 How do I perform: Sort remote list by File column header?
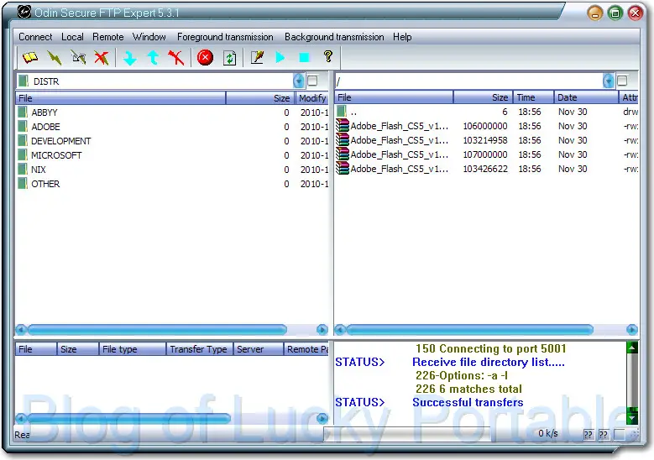[394, 97]
